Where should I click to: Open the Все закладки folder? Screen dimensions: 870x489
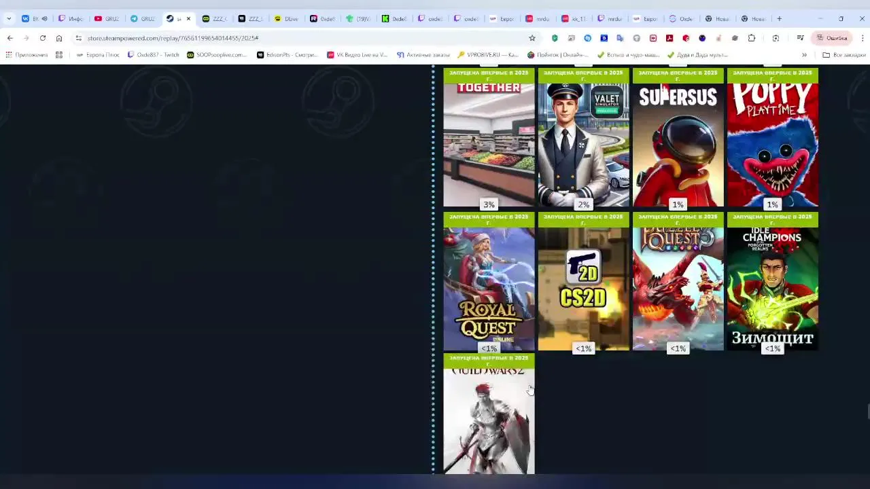click(x=844, y=55)
